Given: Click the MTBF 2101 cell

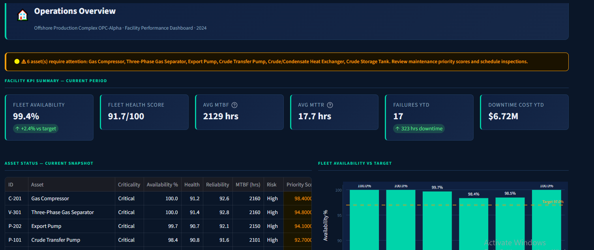Looking at the screenshot, I should pyautogui.click(x=248, y=240).
